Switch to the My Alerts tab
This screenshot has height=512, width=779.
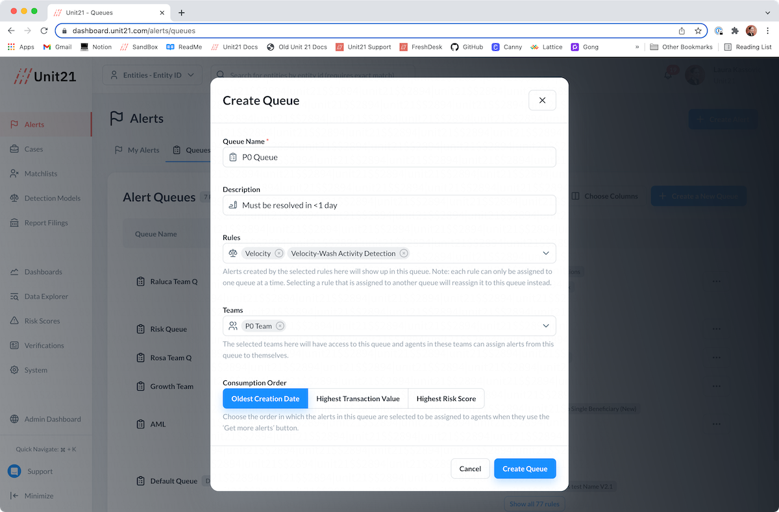(x=137, y=150)
